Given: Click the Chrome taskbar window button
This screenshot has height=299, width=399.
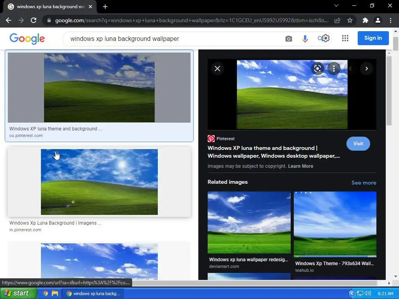Looking at the screenshot, I should pos(93,294).
